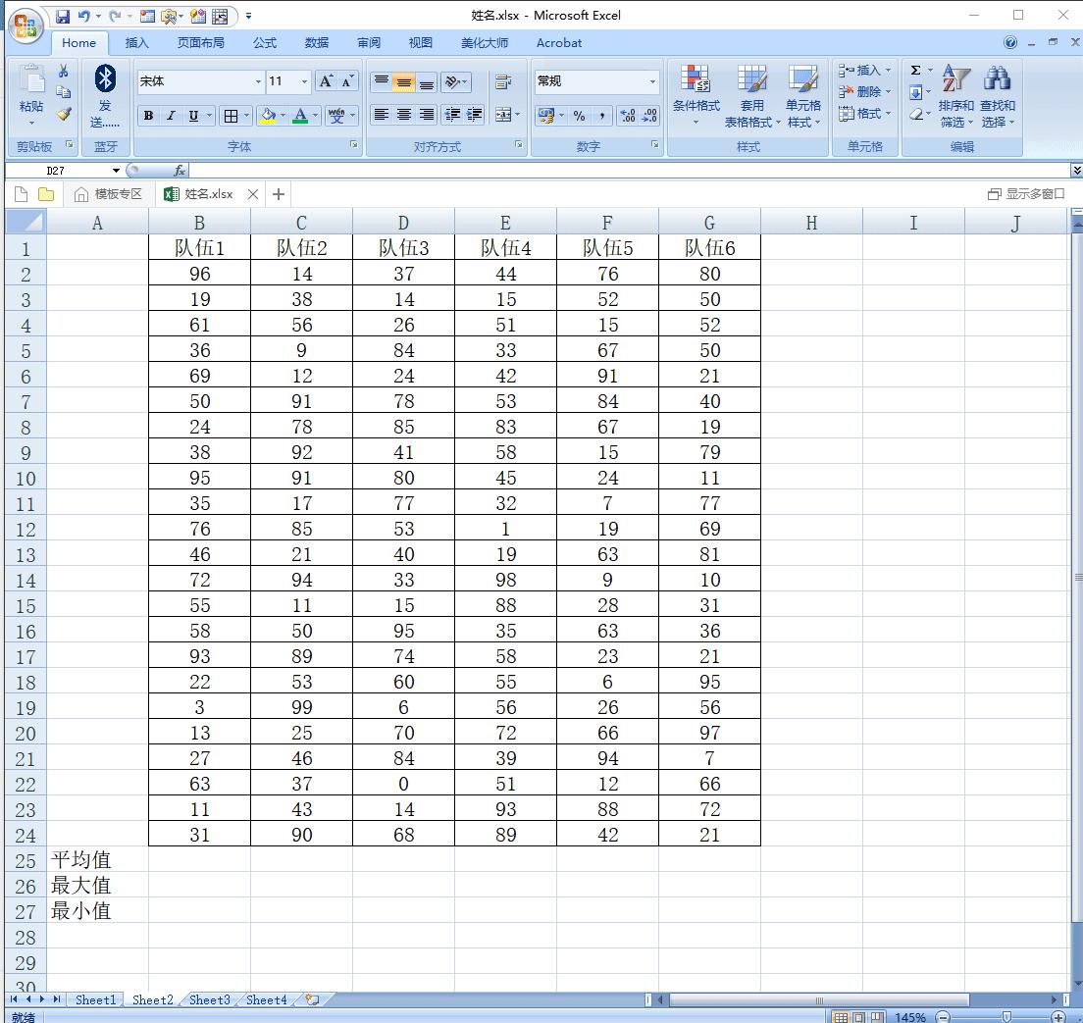Click the Increase Font Size icon
The width and height of the screenshot is (1083, 1023).
tap(327, 81)
